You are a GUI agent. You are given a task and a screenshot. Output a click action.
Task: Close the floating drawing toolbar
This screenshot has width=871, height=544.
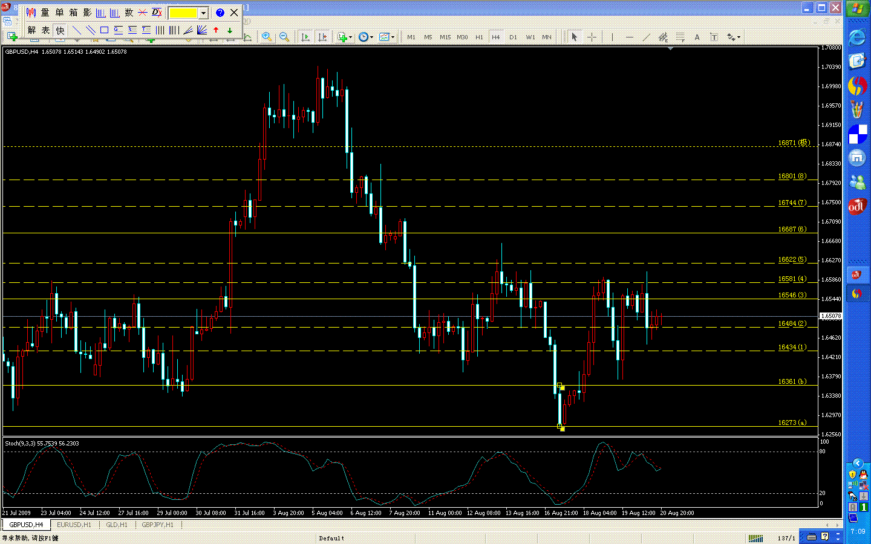tap(234, 13)
